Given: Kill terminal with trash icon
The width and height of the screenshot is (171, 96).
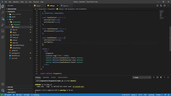Looking at the screenshot, I should 161,77.
